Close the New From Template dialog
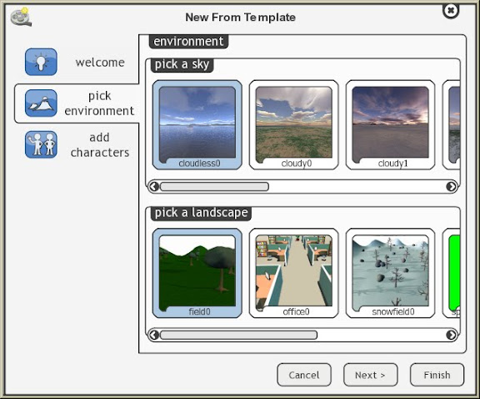The width and height of the screenshot is (480, 399). click(451, 11)
